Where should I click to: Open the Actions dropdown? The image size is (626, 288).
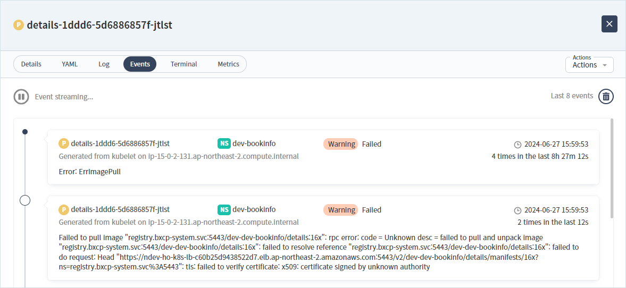click(589, 64)
